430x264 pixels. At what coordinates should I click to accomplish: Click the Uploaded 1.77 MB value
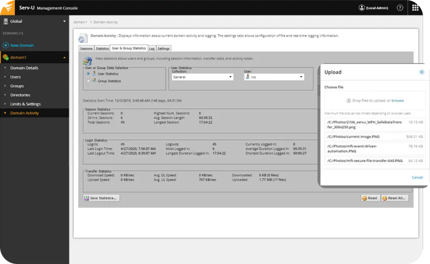click(273, 180)
